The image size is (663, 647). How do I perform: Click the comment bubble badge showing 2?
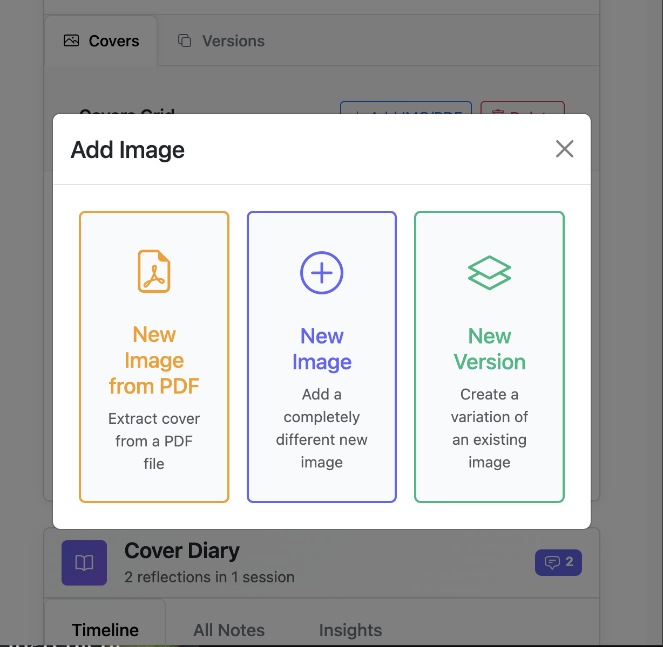[558, 562]
